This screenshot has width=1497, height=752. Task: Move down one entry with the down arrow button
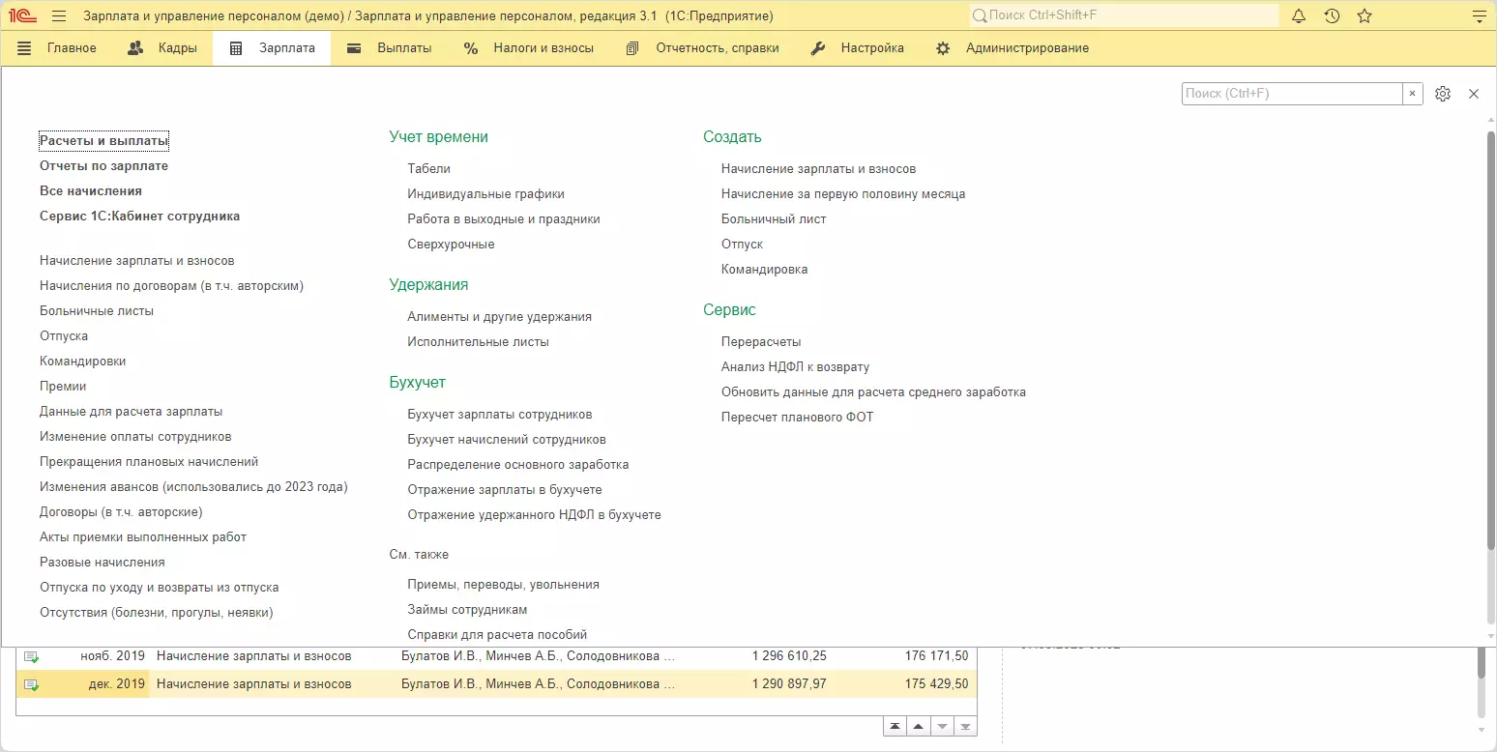(x=942, y=727)
